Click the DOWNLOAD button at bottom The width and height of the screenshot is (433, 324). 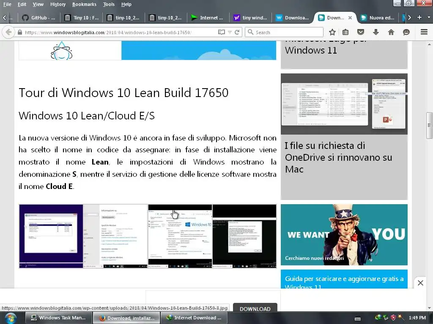(x=255, y=308)
